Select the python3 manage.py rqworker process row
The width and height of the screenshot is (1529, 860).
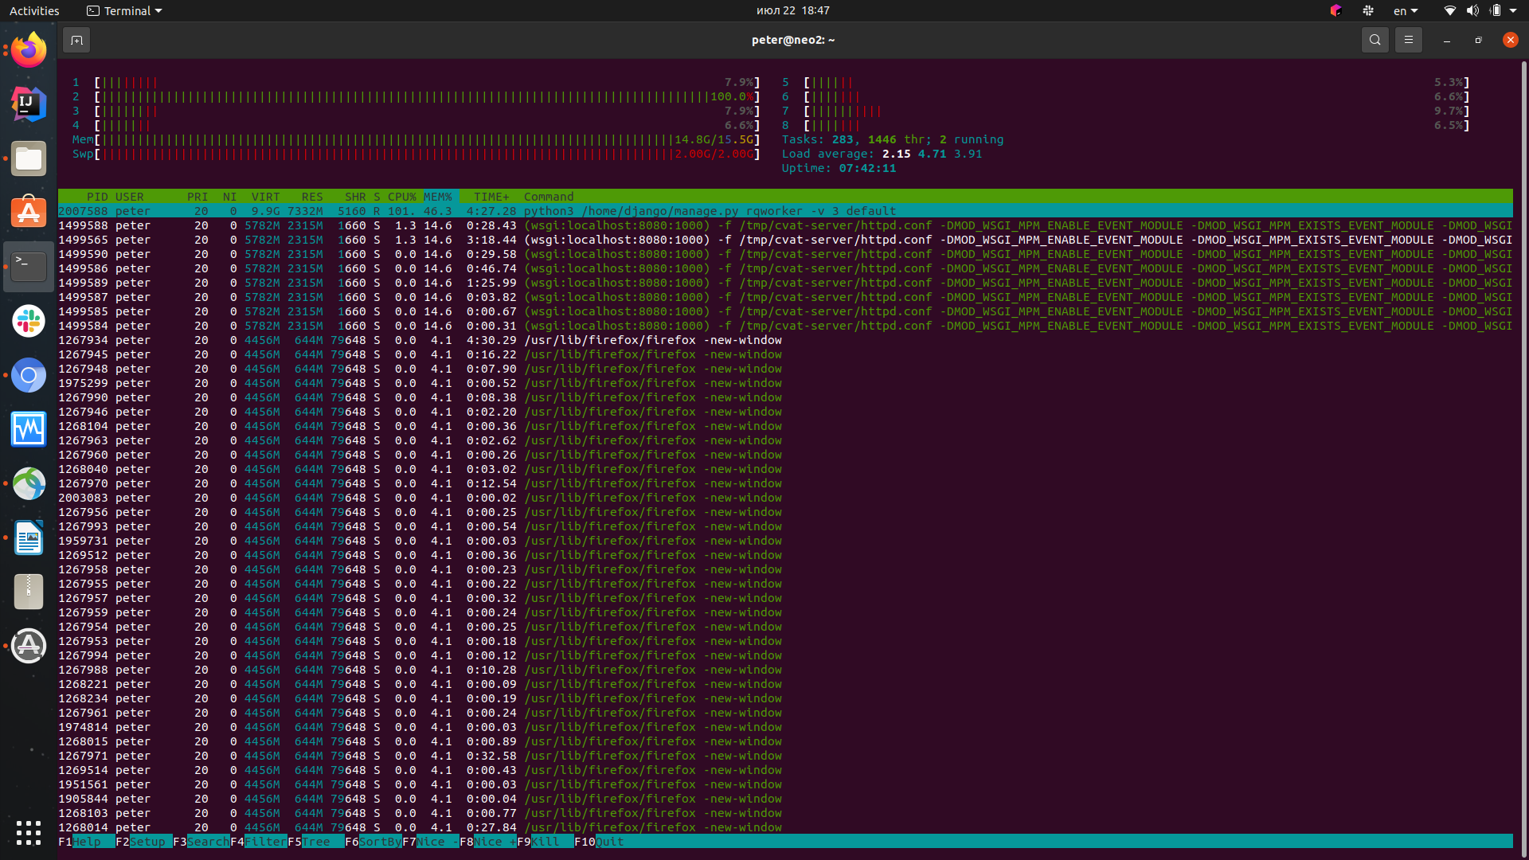(785, 211)
